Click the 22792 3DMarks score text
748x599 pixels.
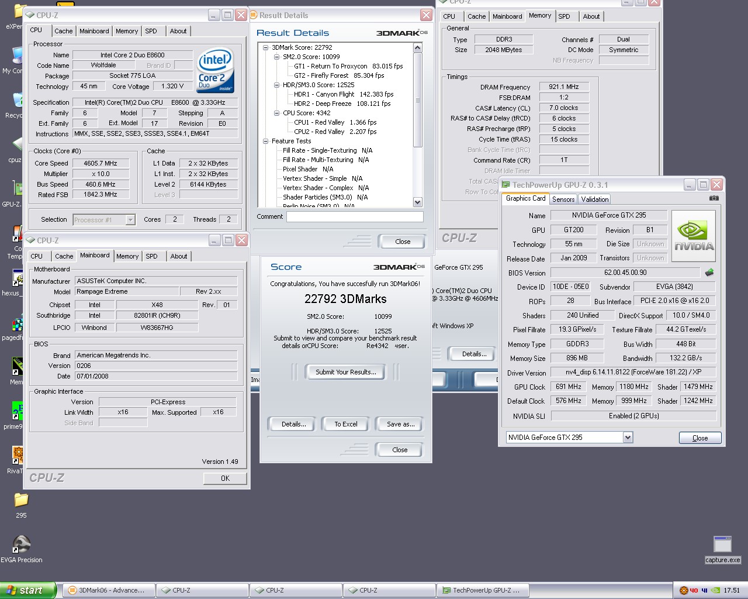click(345, 299)
